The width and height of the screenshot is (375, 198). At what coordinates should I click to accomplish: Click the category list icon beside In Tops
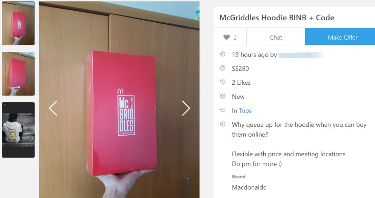coord(222,110)
